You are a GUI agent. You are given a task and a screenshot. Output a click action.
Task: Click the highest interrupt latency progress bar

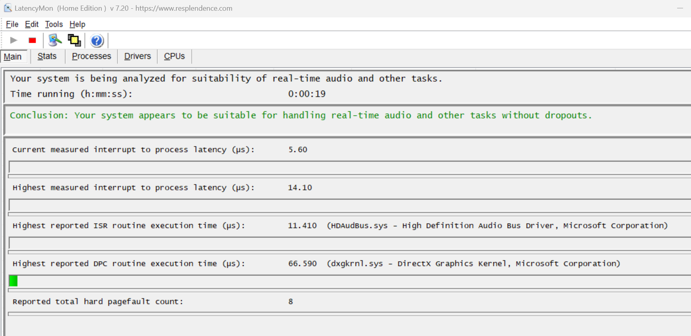350,205
